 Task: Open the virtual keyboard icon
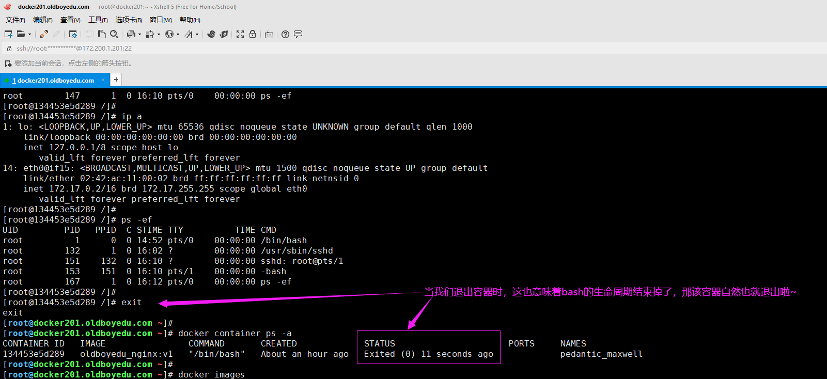tap(269, 35)
